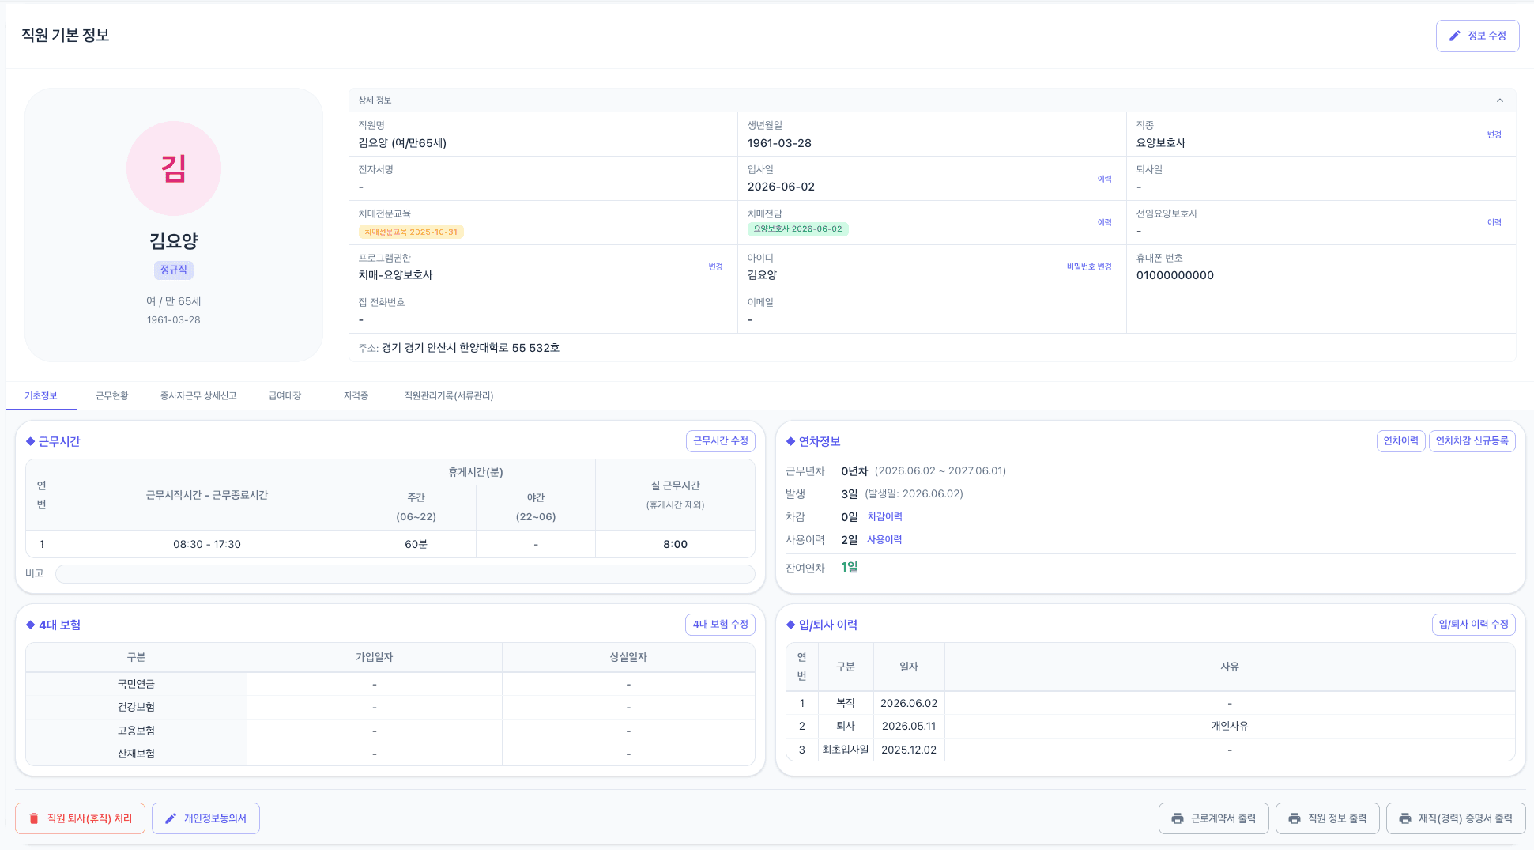Click 비밀번호 변경 link next to 아이디
Image resolution: width=1534 pixels, height=850 pixels.
pos(1089,267)
